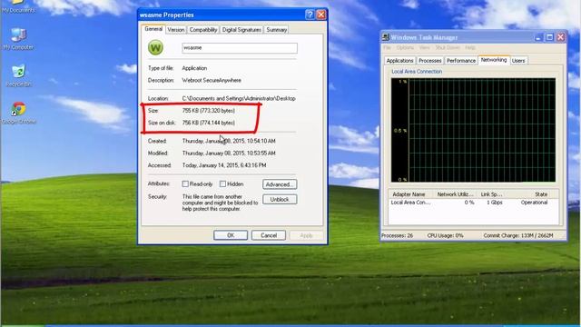Image resolution: width=581 pixels, height=327 pixels.
Task: Click 'CPU Usage: 0%' in the status bar
Action: tap(445, 236)
